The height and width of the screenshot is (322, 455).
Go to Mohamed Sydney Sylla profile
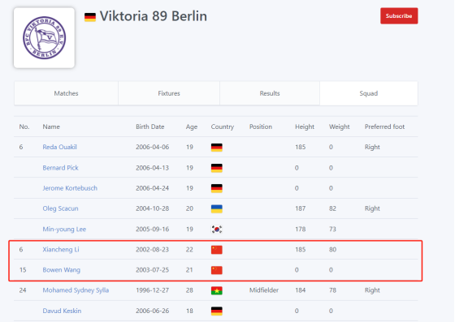(76, 290)
